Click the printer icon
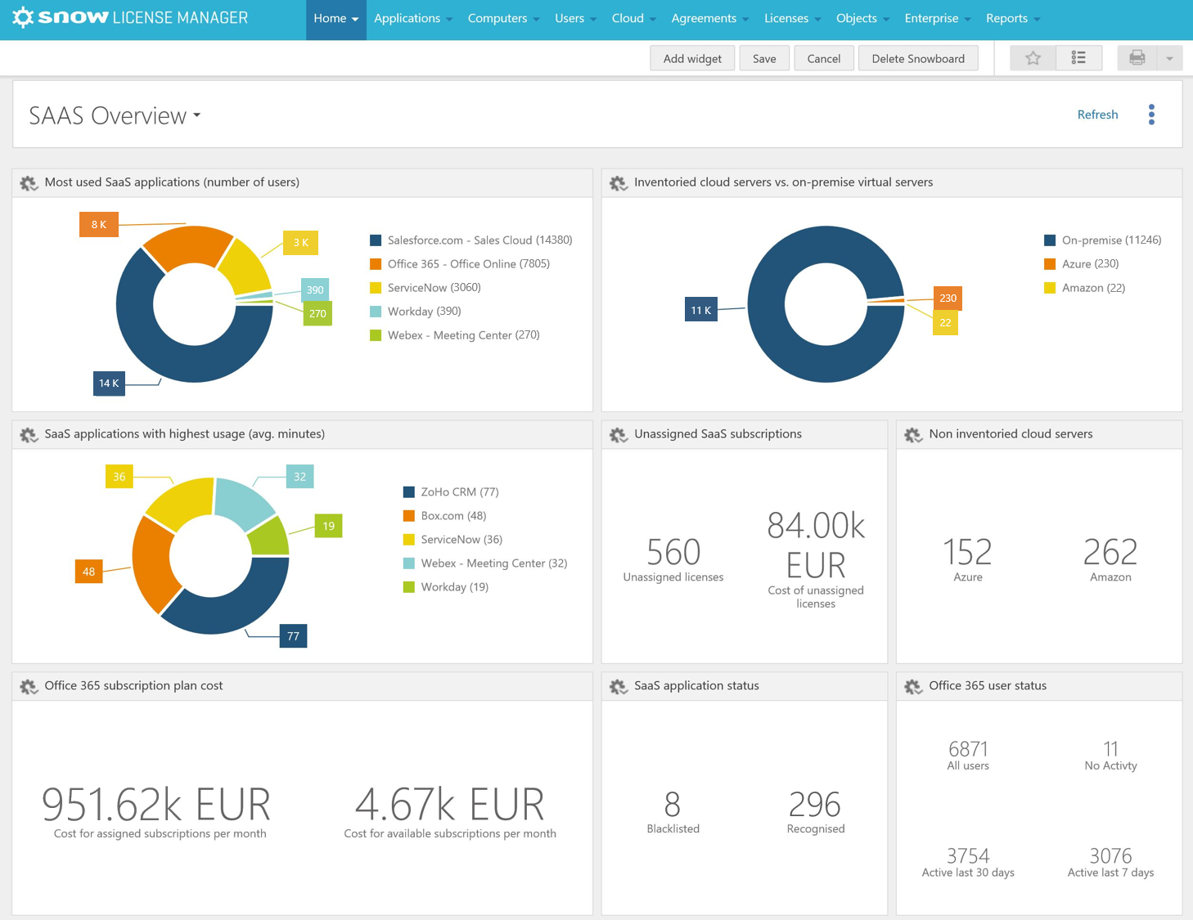1193x920 pixels. (1137, 58)
